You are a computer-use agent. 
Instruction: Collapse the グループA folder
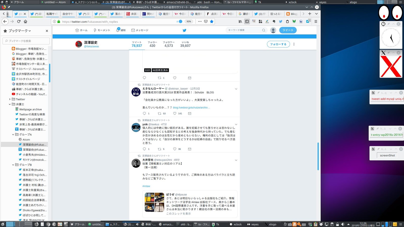[x=13, y=134]
